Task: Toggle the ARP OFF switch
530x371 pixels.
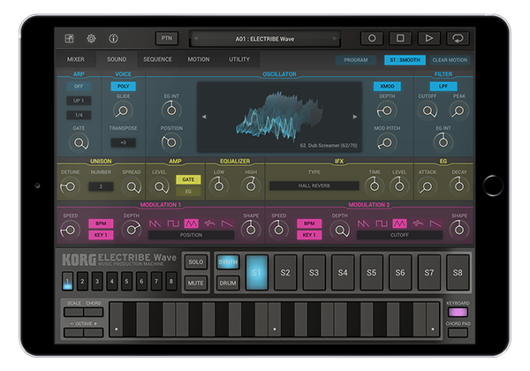Action: pyautogui.click(x=79, y=87)
